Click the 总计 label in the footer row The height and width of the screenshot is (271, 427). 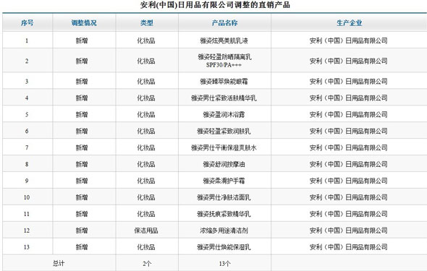(59, 263)
